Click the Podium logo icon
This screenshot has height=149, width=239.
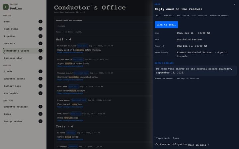point(6,7)
